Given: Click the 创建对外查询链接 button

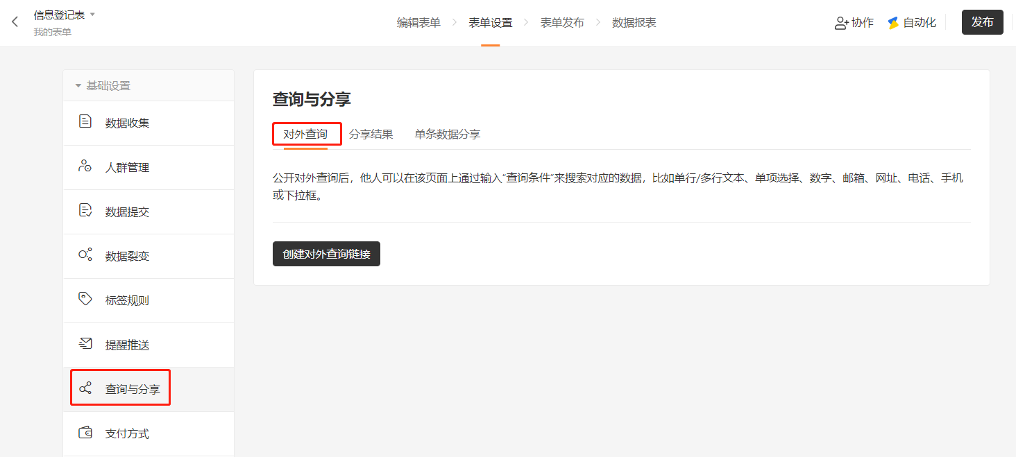Looking at the screenshot, I should pyautogui.click(x=326, y=254).
